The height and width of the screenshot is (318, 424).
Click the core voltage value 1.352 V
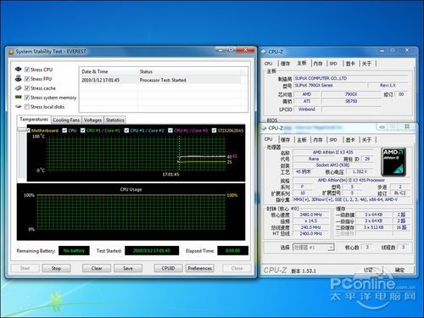[360, 171]
